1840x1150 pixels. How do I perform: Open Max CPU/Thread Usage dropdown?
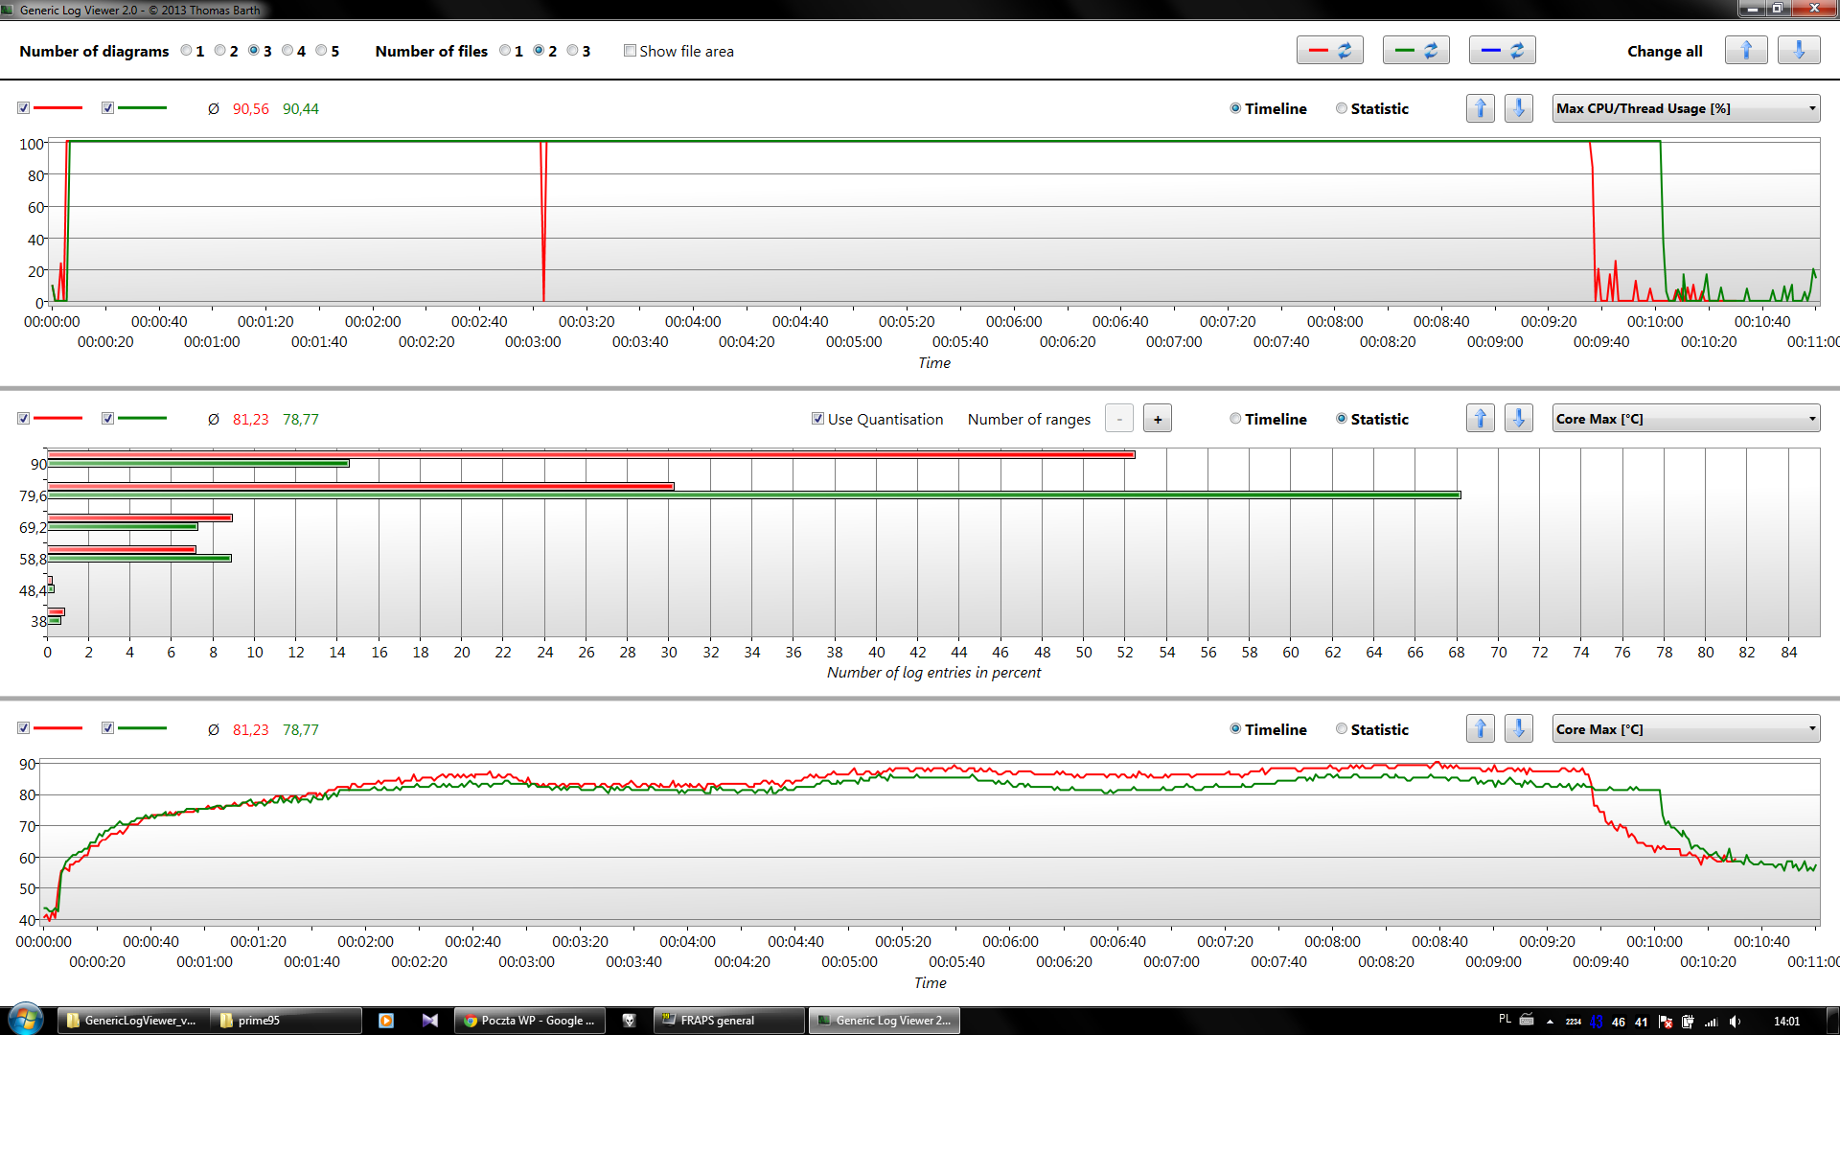pos(1686,108)
